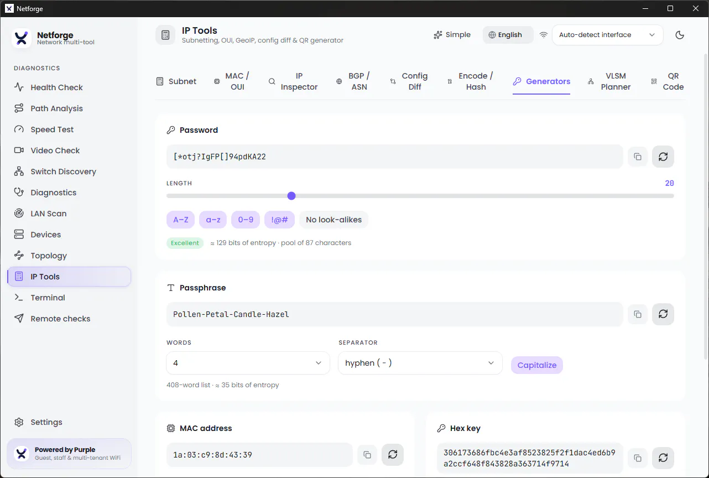Regenerate the password
709x478 pixels.
[663, 157]
